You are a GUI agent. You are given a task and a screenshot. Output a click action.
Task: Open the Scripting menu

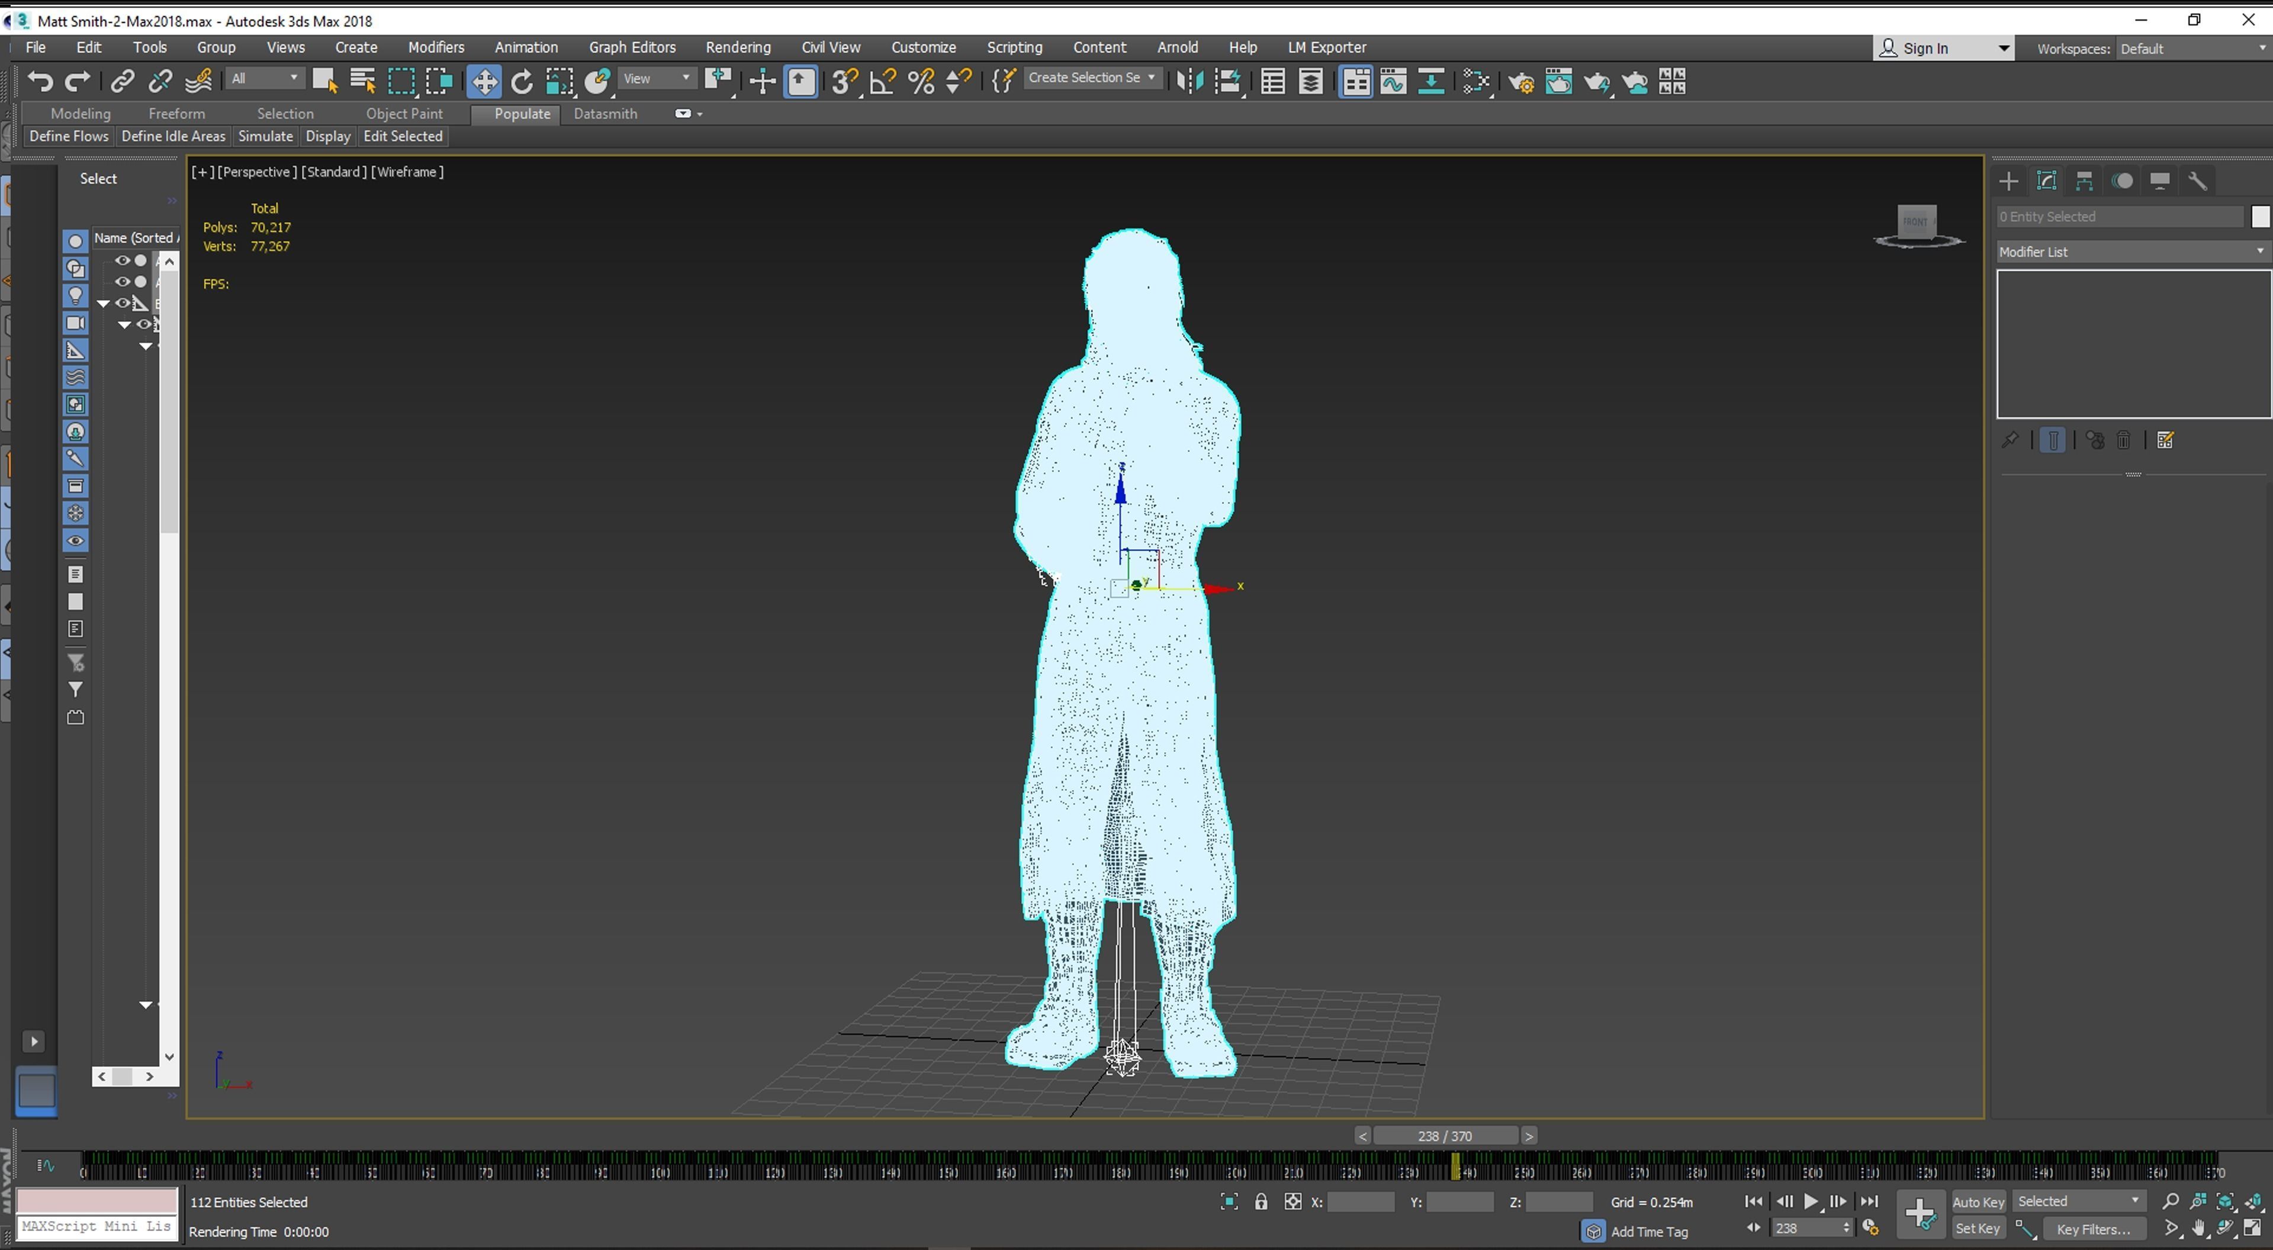click(1014, 47)
